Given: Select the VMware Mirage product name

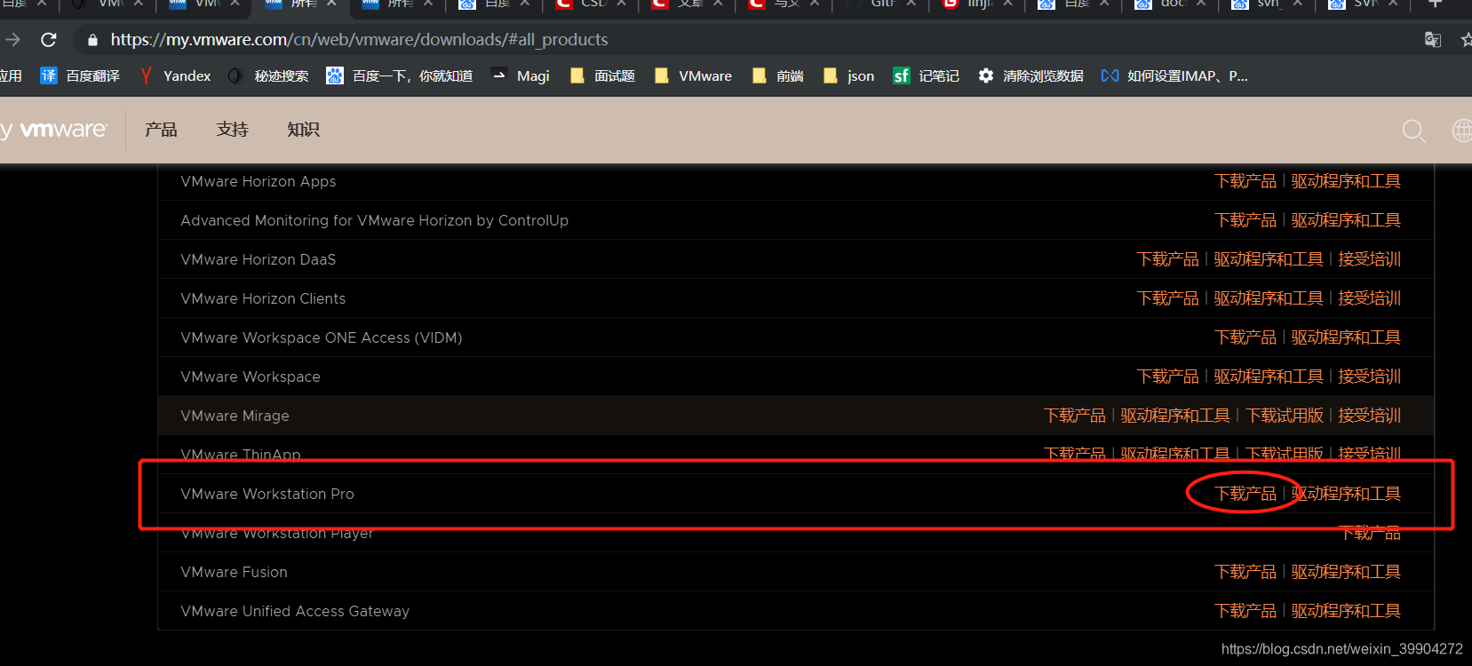Looking at the screenshot, I should click(235, 416).
